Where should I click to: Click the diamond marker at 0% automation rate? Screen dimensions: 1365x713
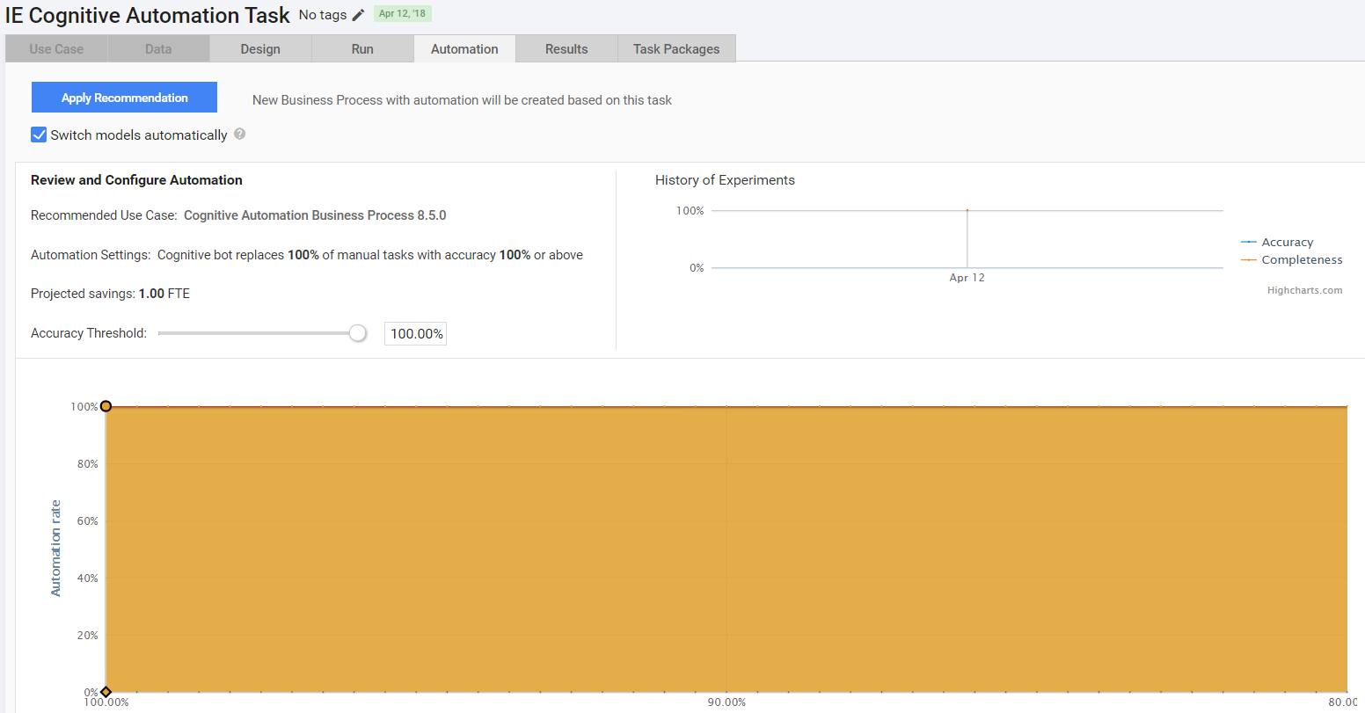(x=106, y=692)
